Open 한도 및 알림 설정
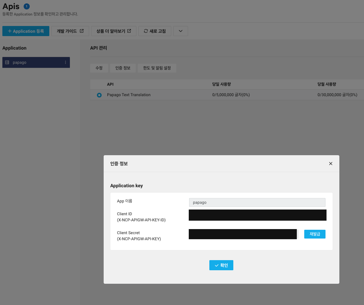Screen dimensions: 364x305 (157, 68)
